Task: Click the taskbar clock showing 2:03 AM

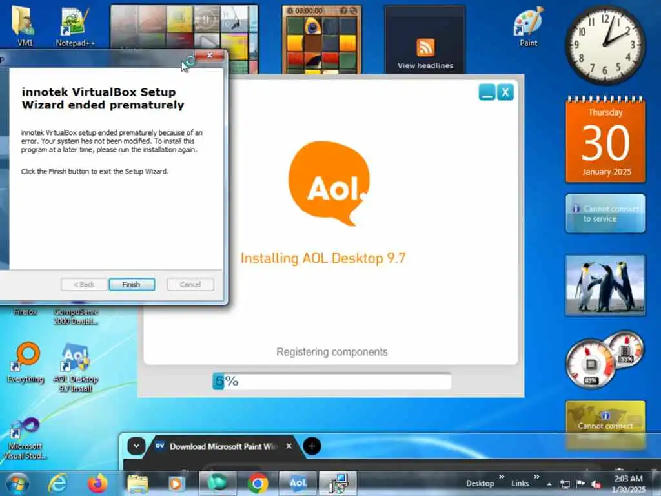Action: coord(629,484)
